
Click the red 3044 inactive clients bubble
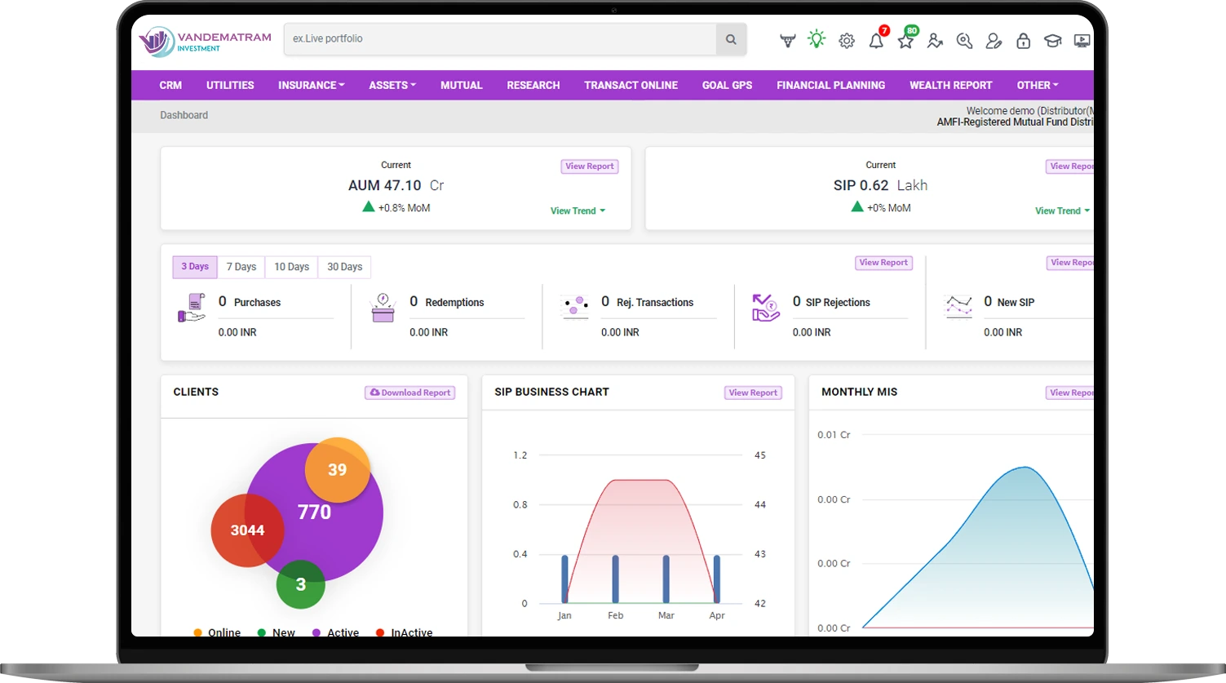point(248,530)
